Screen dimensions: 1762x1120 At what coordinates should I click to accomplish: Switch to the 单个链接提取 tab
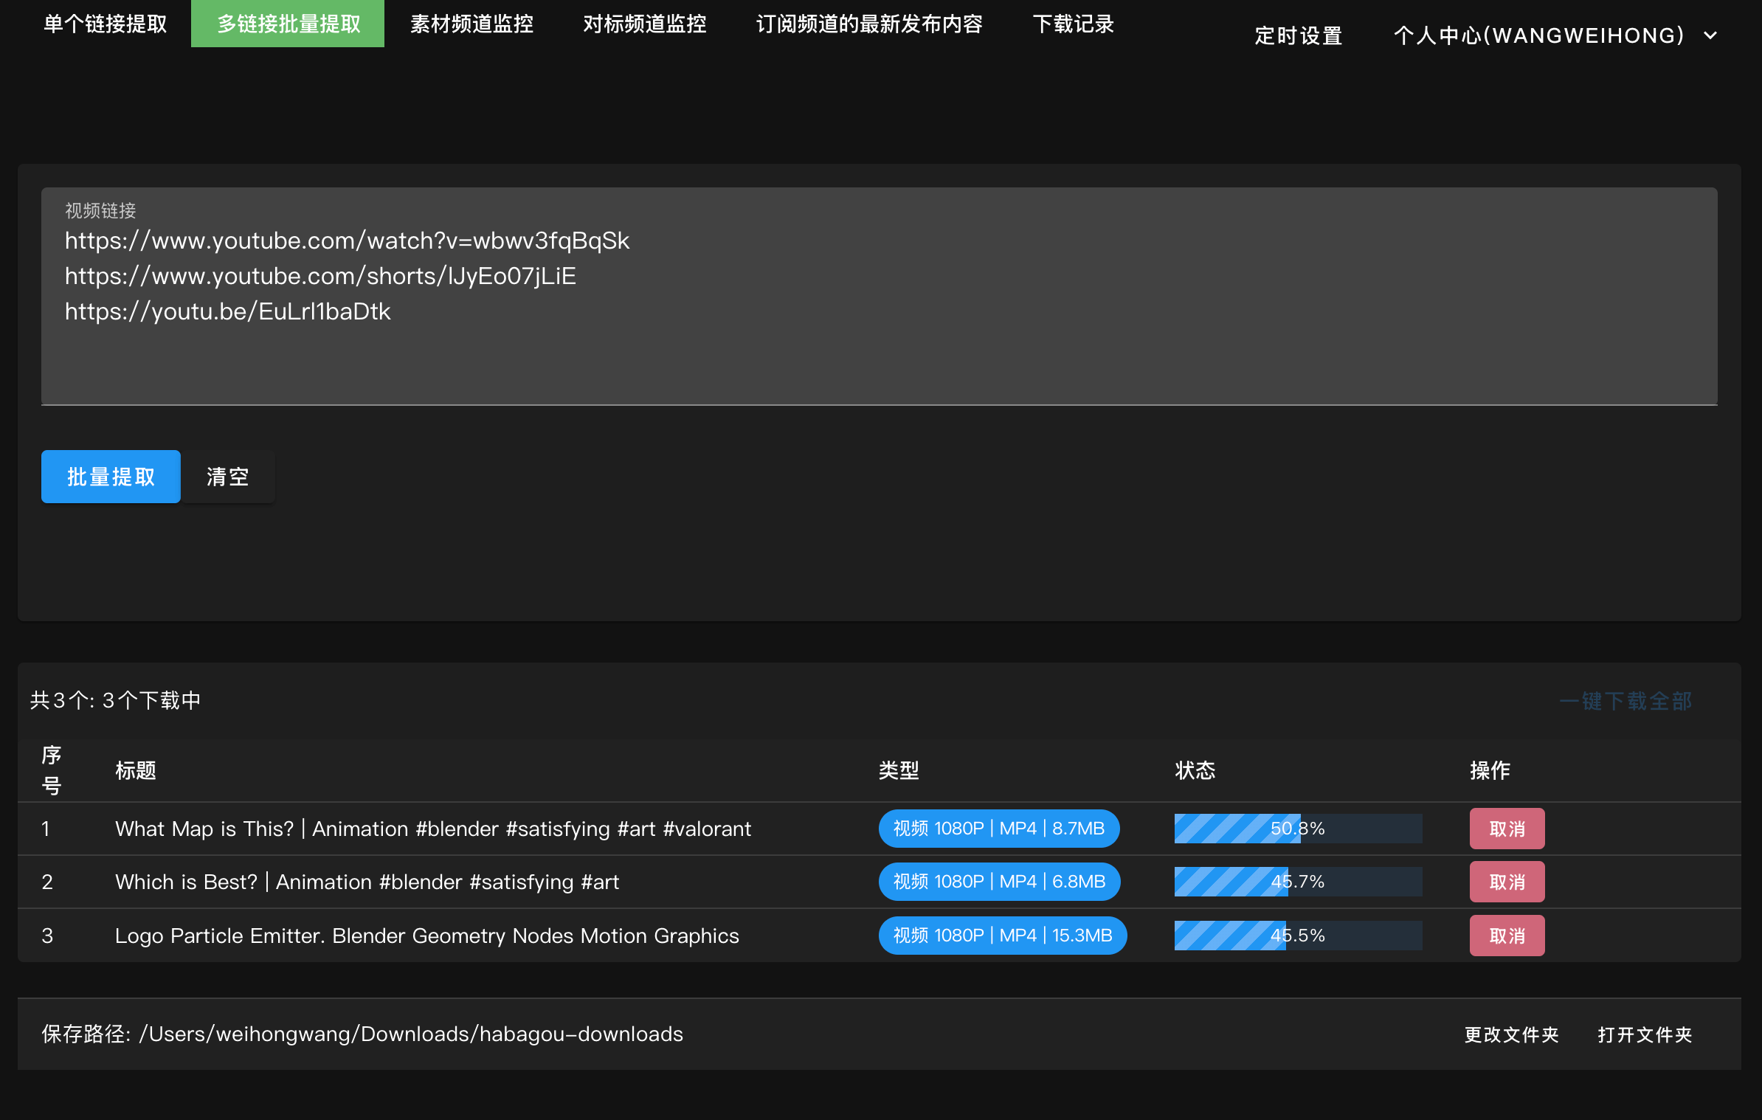pos(105,24)
